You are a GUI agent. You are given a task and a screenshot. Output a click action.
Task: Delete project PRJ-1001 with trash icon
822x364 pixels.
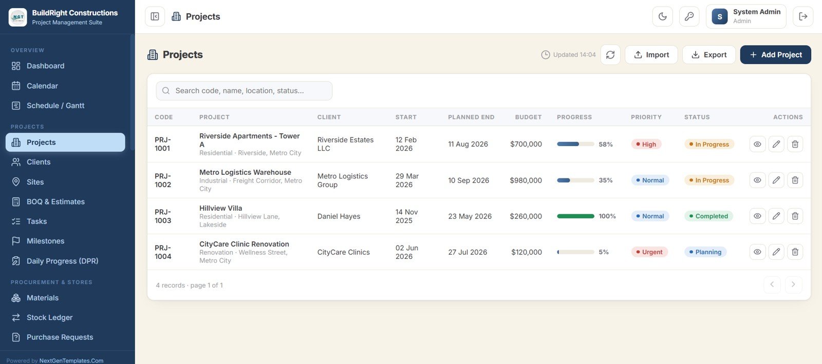click(x=795, y=144)
